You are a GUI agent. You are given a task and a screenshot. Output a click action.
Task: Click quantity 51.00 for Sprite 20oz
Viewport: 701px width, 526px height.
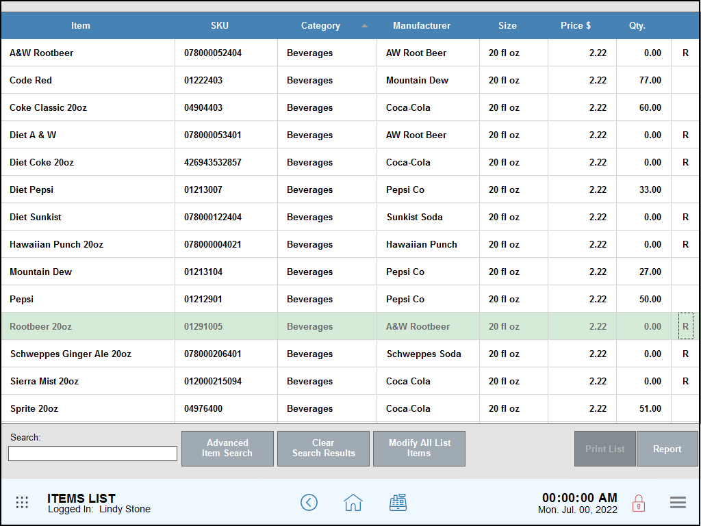(x=650, y=408)
